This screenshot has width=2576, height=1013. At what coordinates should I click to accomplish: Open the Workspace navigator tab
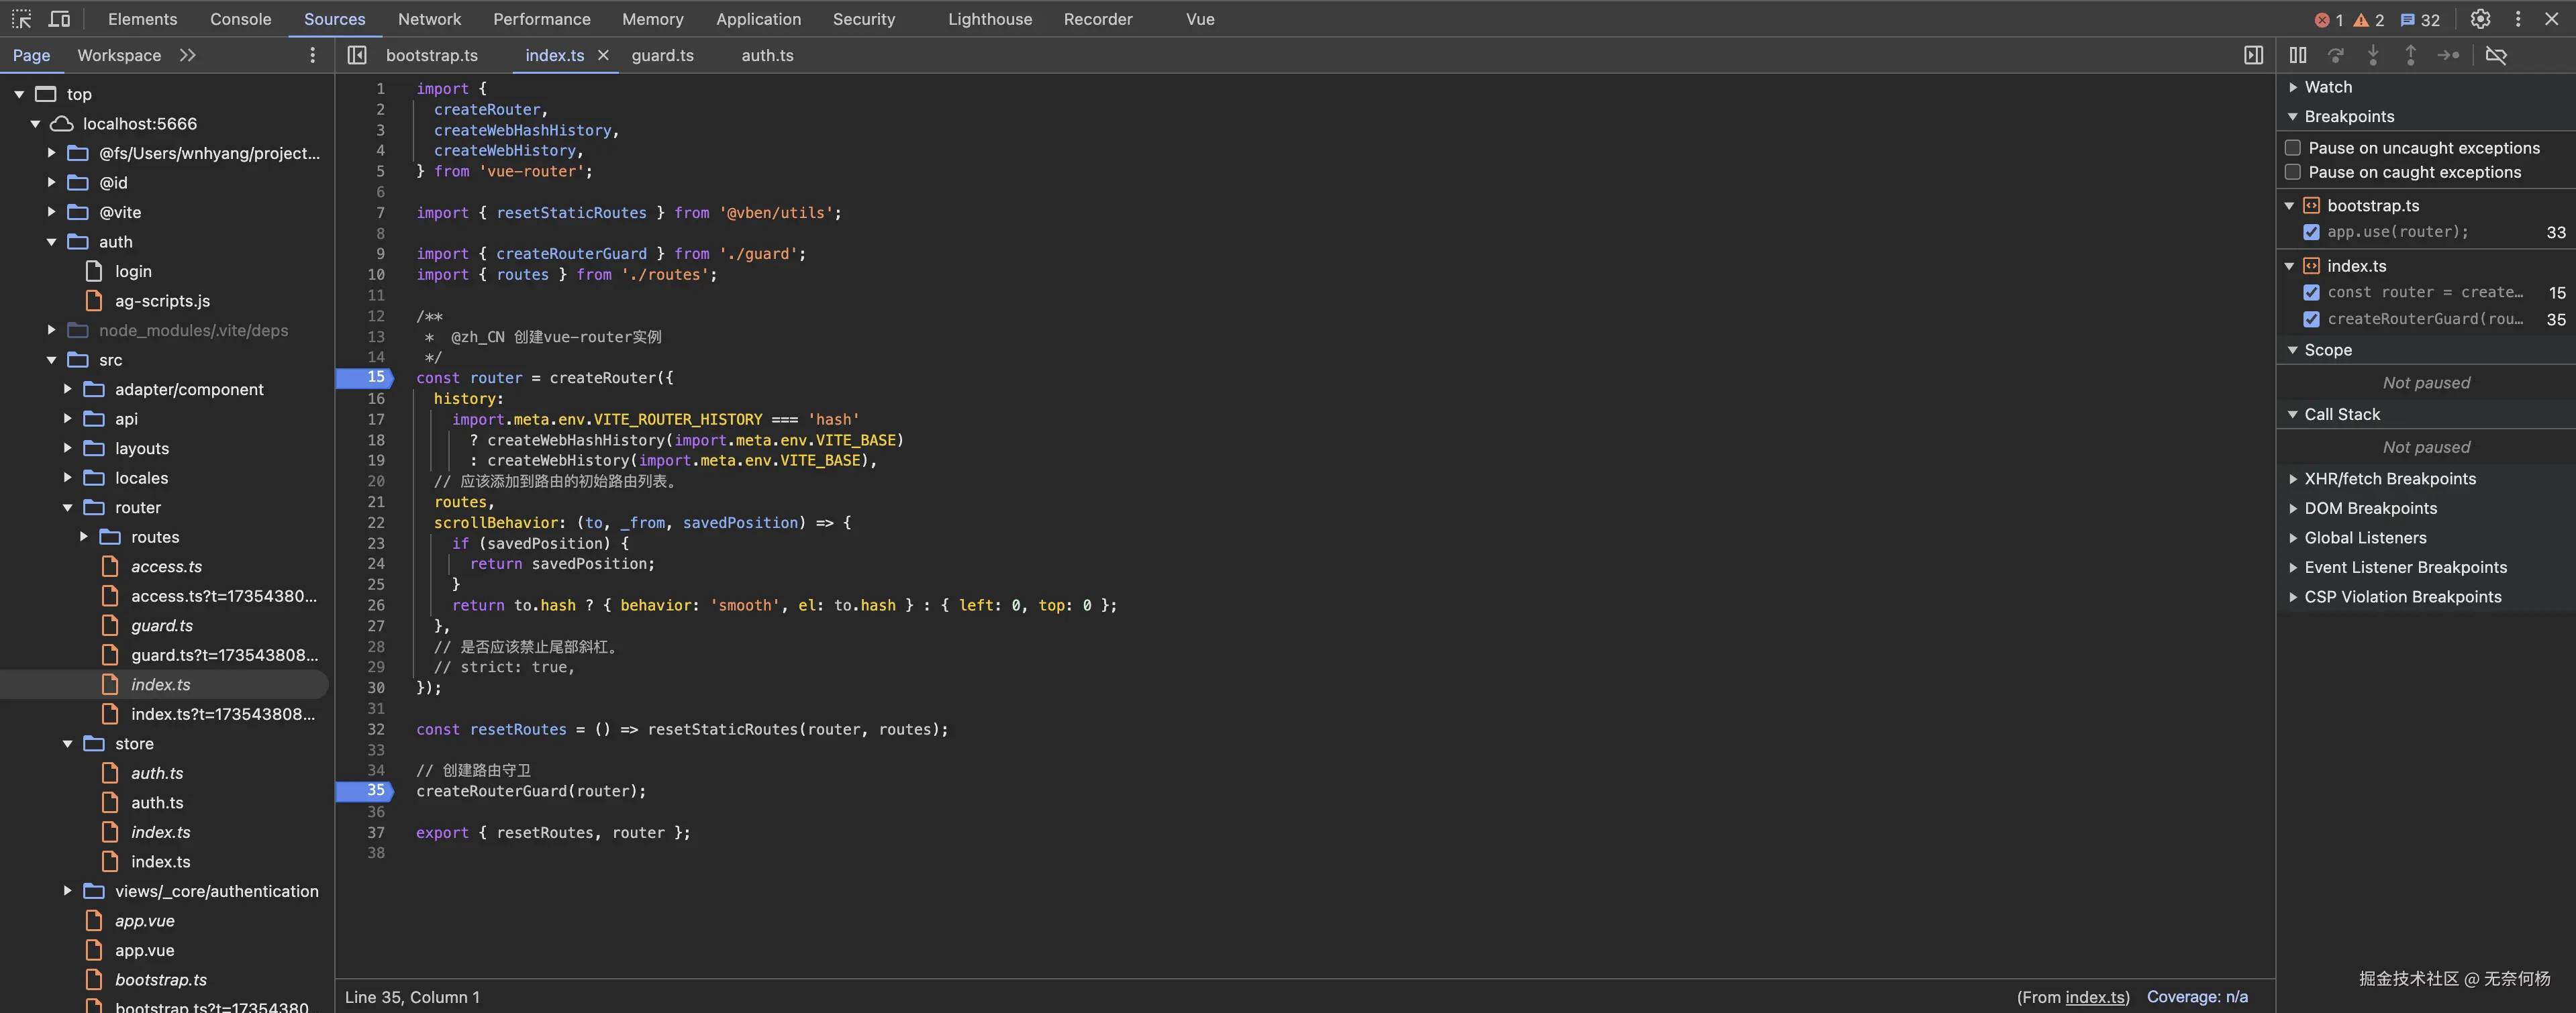(x=119, y=55)
